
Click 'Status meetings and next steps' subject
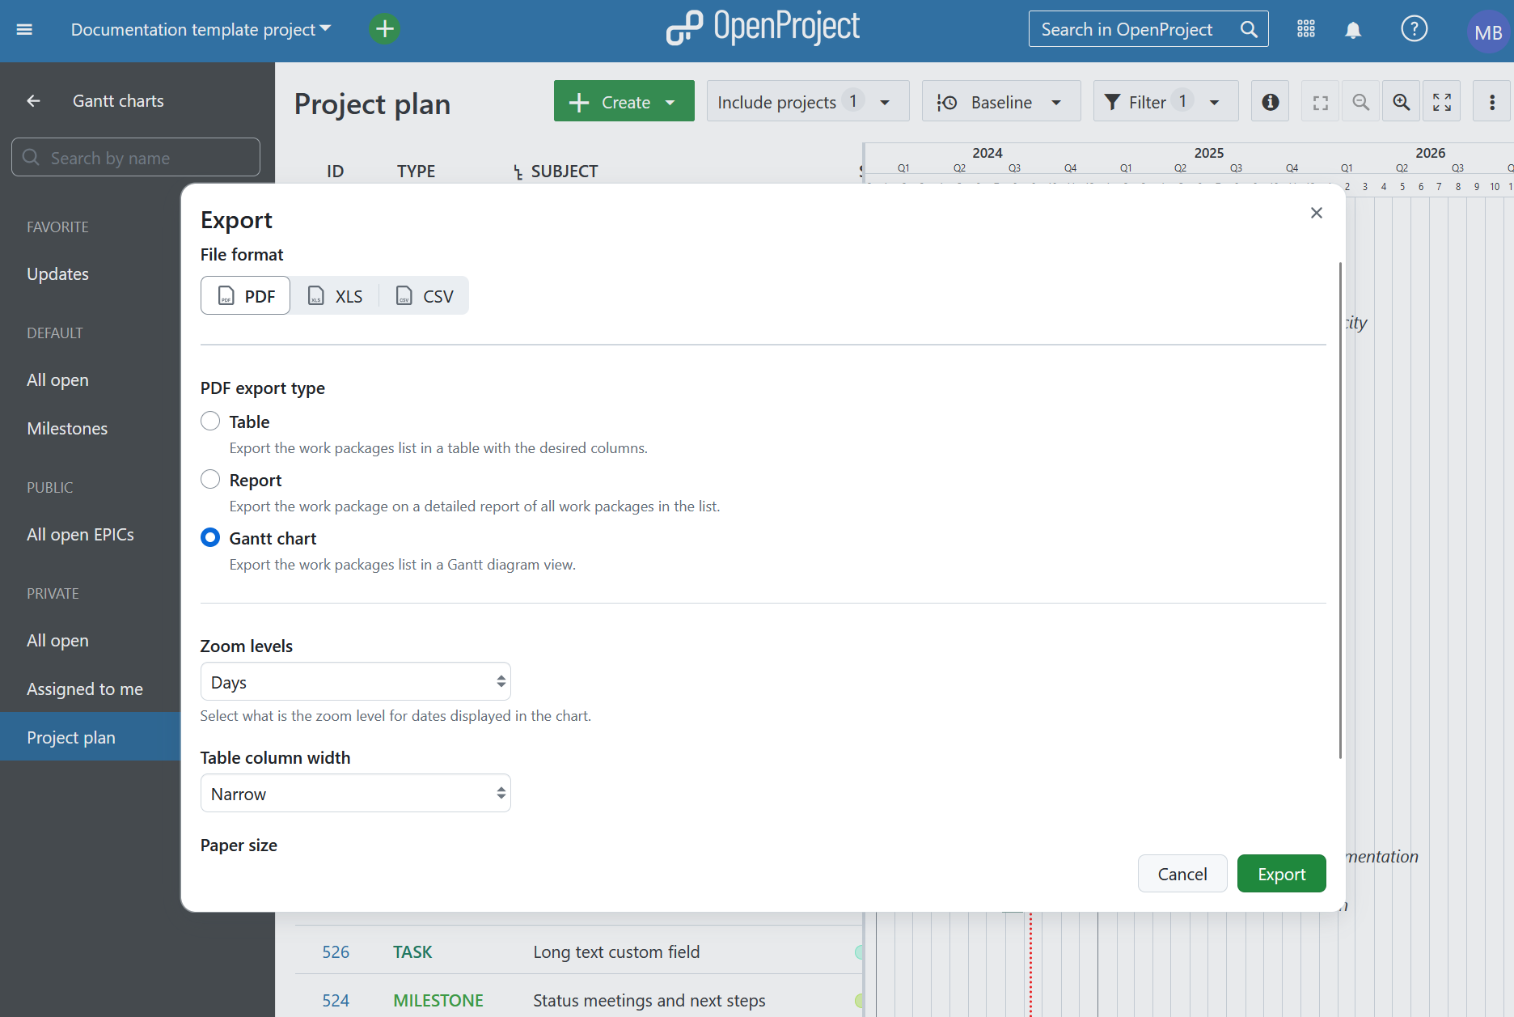coord(649,1001)
